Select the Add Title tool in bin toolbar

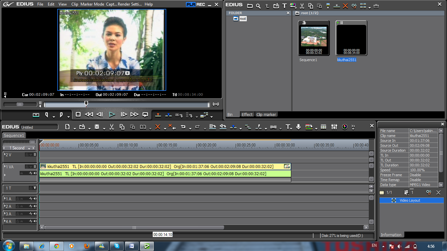pos(285,6)
